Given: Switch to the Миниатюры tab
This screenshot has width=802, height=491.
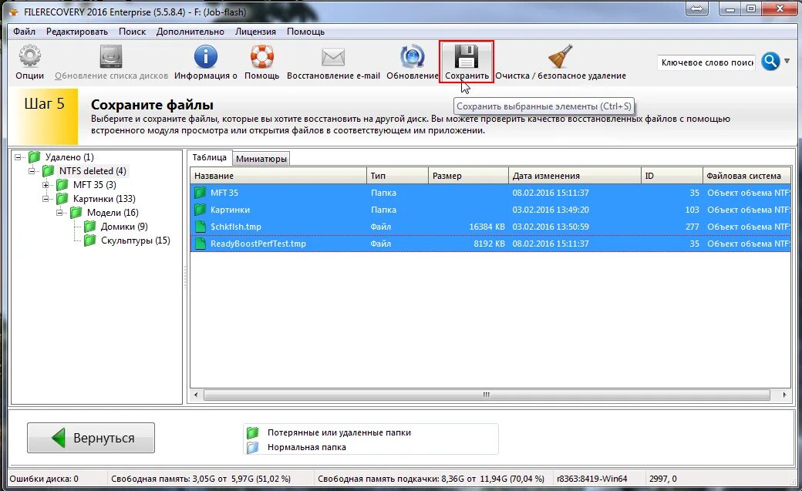Looking at the screenshot, I should pyautogui.click(x=261, y=159).
